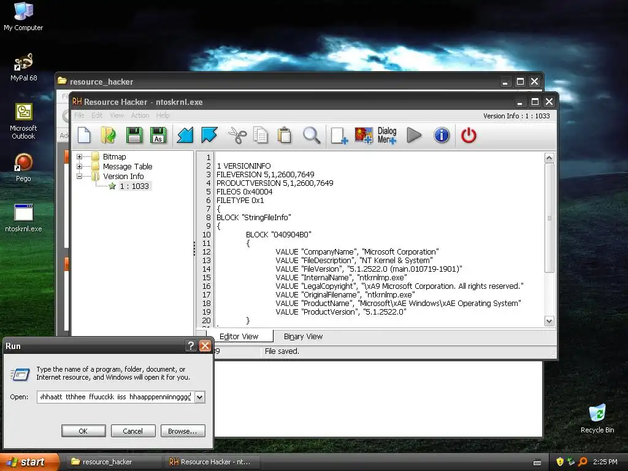Viewport: 628px width, 471px height.
Task: Save file using the green floppy icon
Action: (x=134, y=135)
